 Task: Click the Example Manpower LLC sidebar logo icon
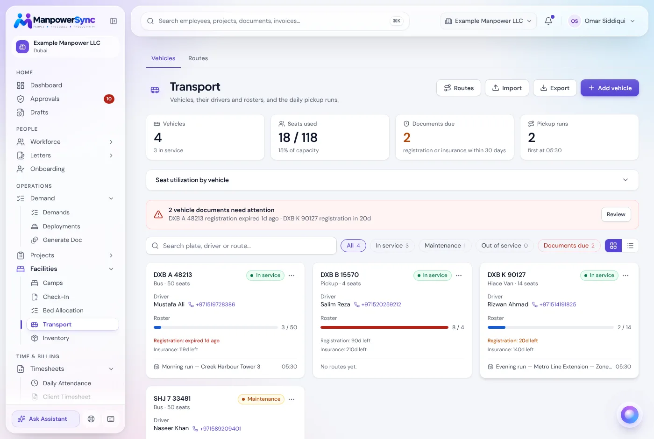pos(22,47)
